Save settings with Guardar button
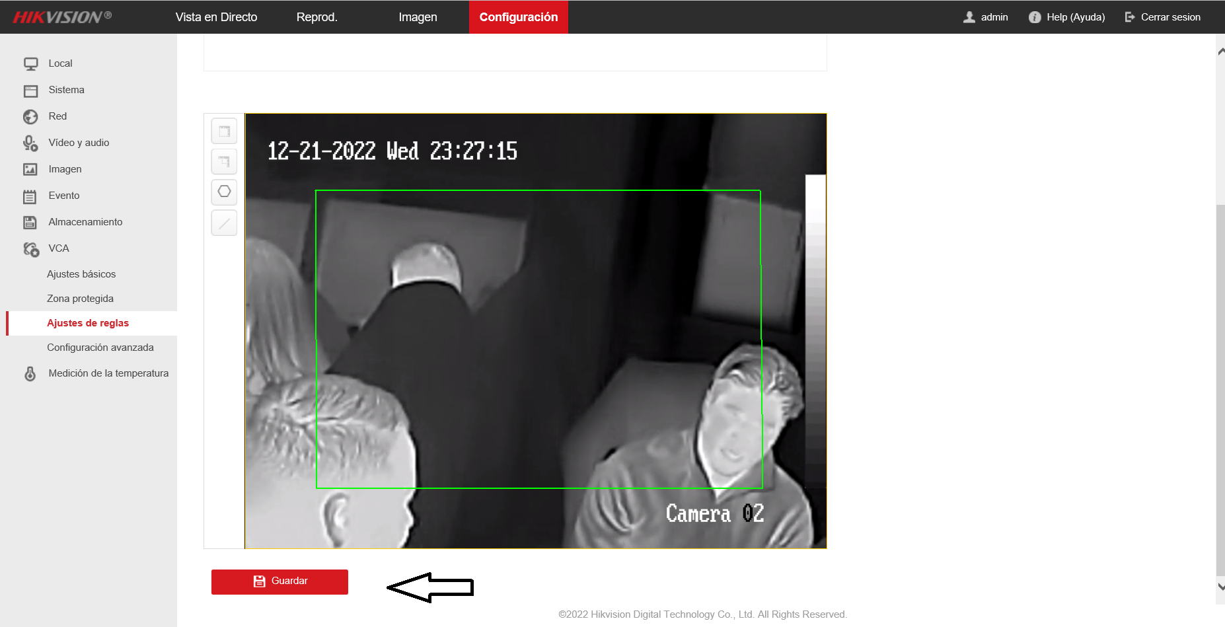 coord(279,581)
